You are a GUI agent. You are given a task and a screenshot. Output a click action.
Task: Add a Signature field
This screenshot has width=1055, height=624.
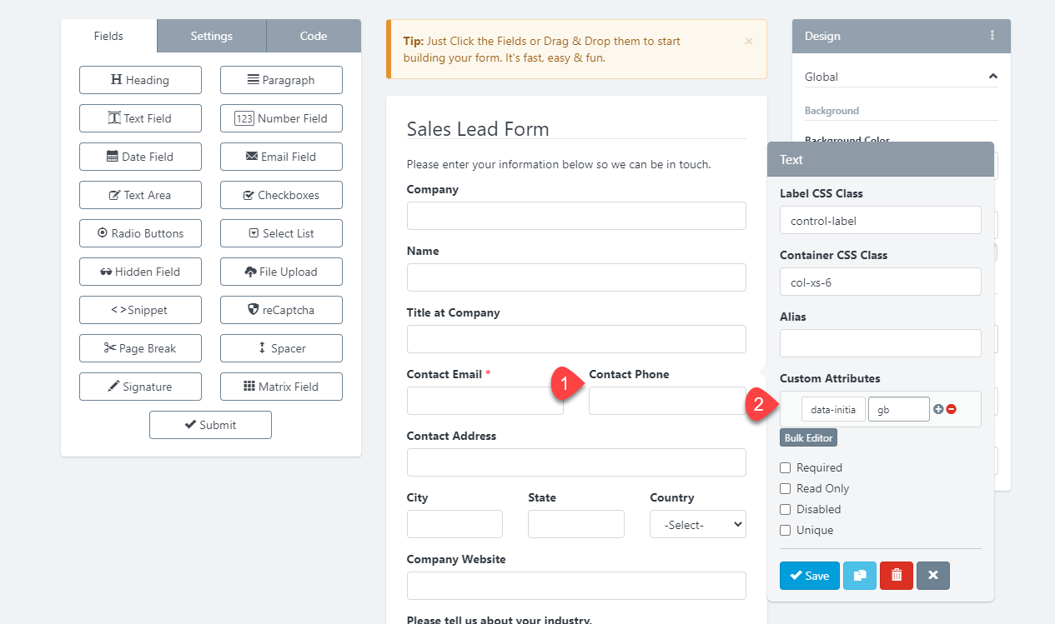click(x=140, y=387)
